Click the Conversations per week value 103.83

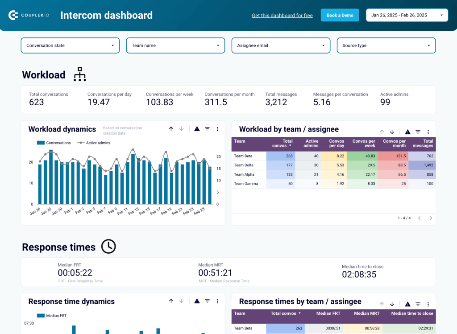159,102
